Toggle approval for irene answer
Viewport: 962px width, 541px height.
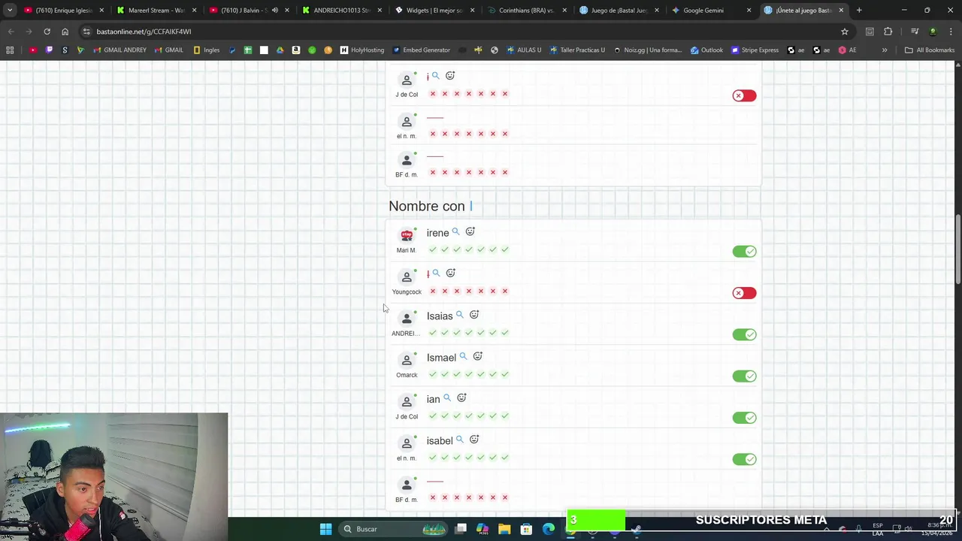(744, 252)
